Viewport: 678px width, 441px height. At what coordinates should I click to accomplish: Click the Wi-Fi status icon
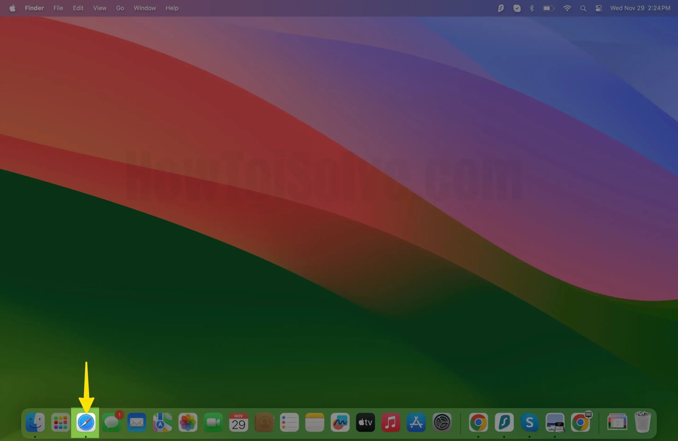pos(567,8)
